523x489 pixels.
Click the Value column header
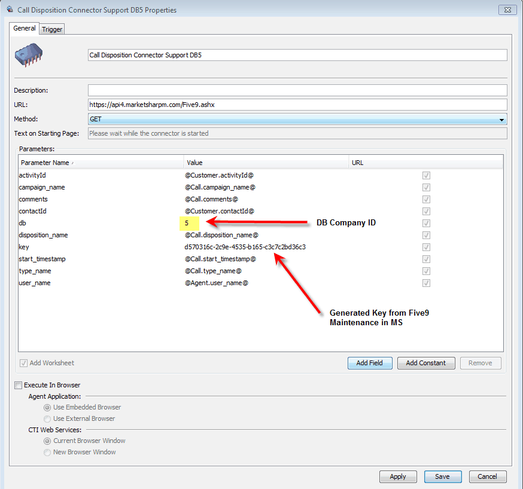pyautogui.click(x=266, y=163)
